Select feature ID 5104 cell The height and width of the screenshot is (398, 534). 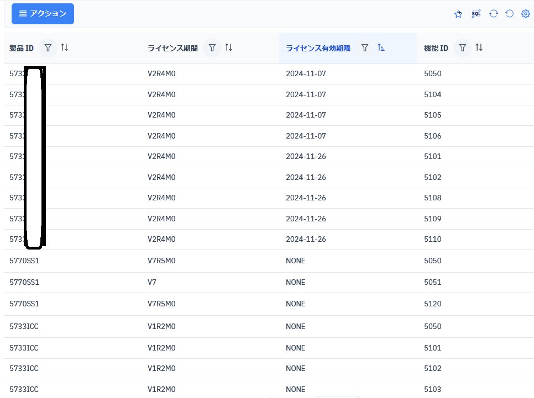pos(432,94)
